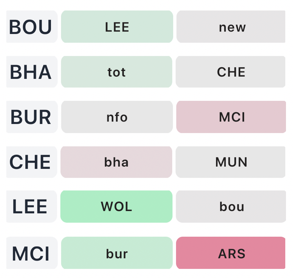Open the MUN fixture cell
This screenshot has height=278, width=293.
point(230,162)
